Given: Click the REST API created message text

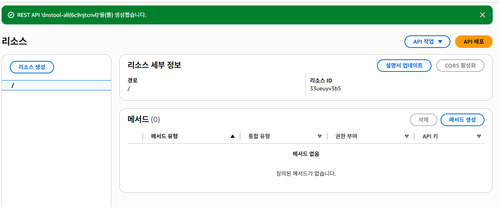Looking at the screenshot, I should (x=82, y=15).
